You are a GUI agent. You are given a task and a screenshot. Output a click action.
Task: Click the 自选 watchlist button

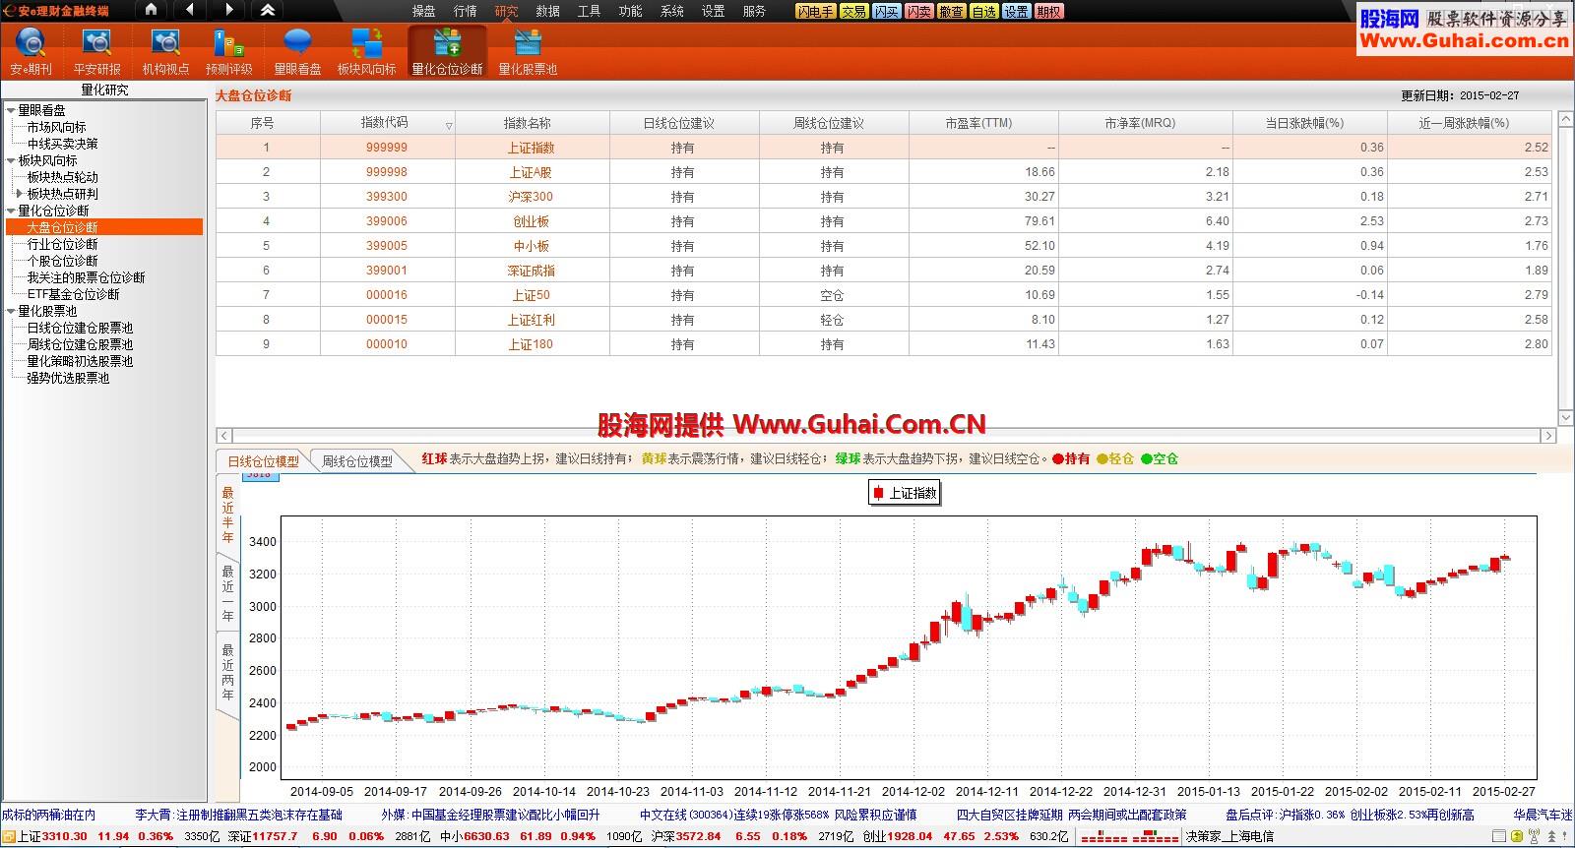click(984, 11)
